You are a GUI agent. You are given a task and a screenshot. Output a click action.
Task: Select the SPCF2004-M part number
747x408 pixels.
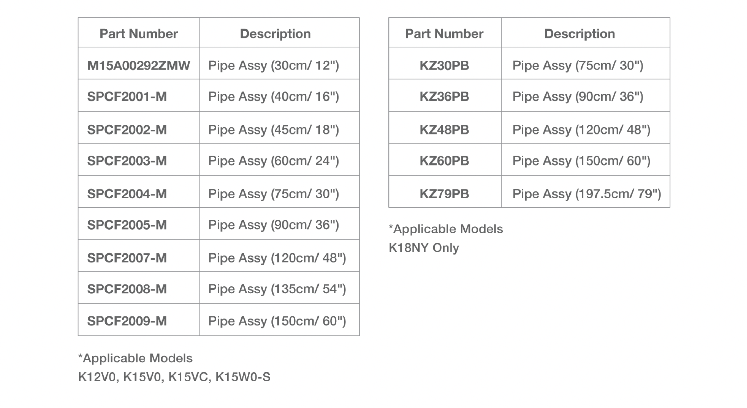pos(127,193)
